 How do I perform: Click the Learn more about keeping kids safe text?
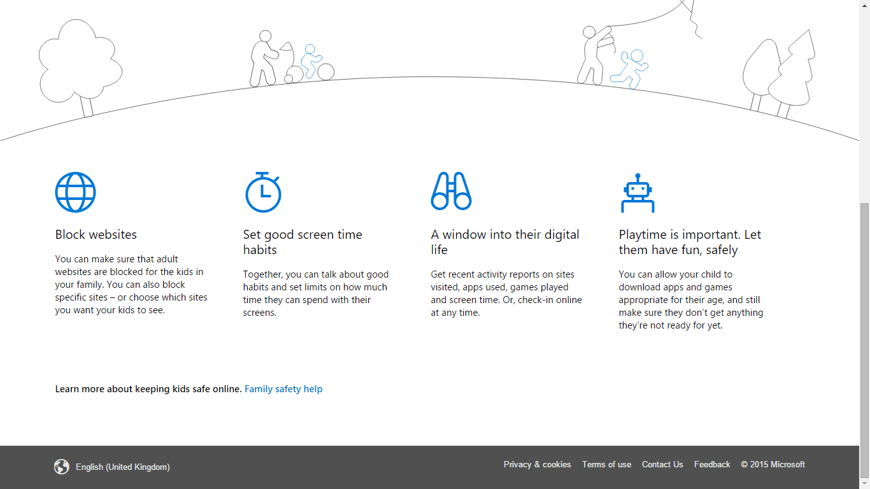(x=148, y=389)
